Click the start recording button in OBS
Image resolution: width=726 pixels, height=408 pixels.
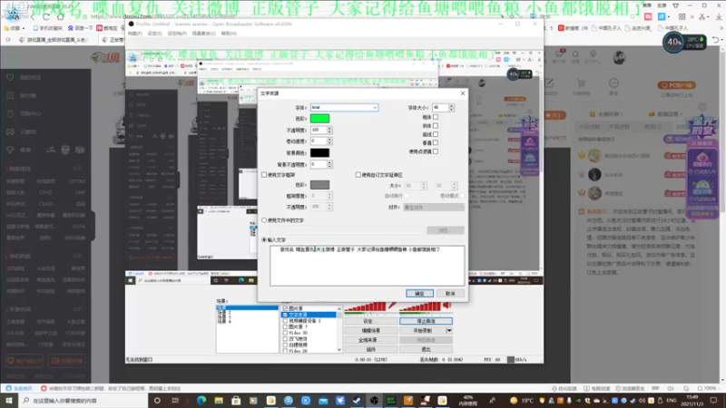tap(422, 331)
